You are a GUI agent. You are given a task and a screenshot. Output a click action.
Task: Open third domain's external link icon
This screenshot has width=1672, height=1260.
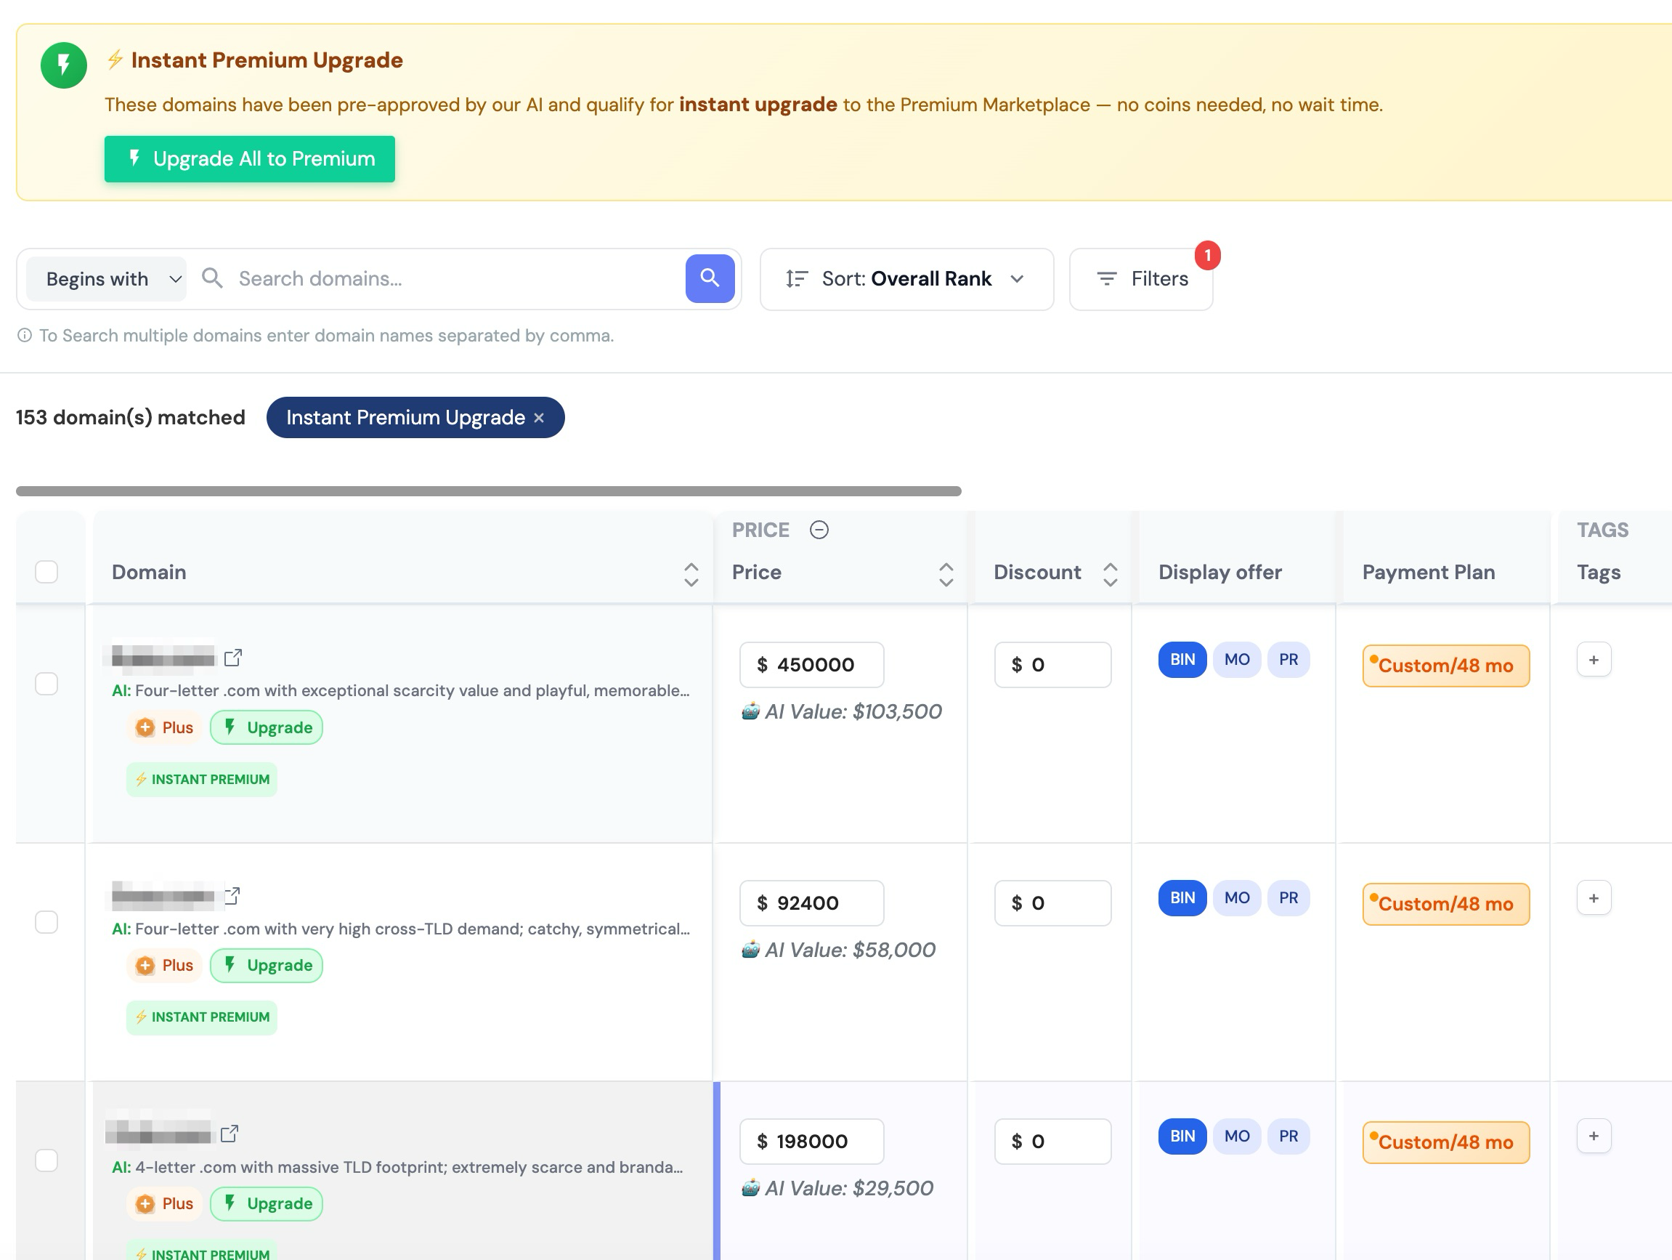coord(230,1133)
